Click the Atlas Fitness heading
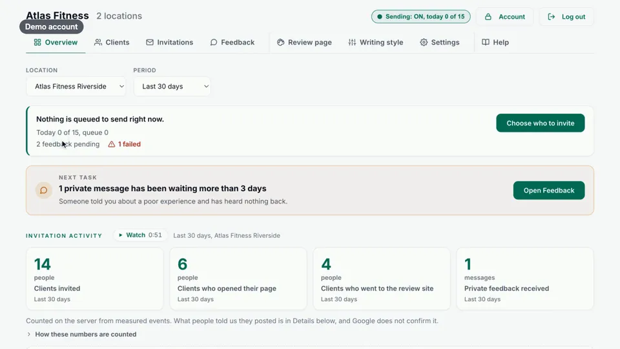This screenshot has width=620, height=349. pos(57,15)
